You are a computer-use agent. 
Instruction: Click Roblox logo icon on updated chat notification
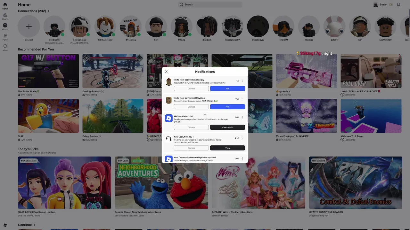tap(168, 119)
